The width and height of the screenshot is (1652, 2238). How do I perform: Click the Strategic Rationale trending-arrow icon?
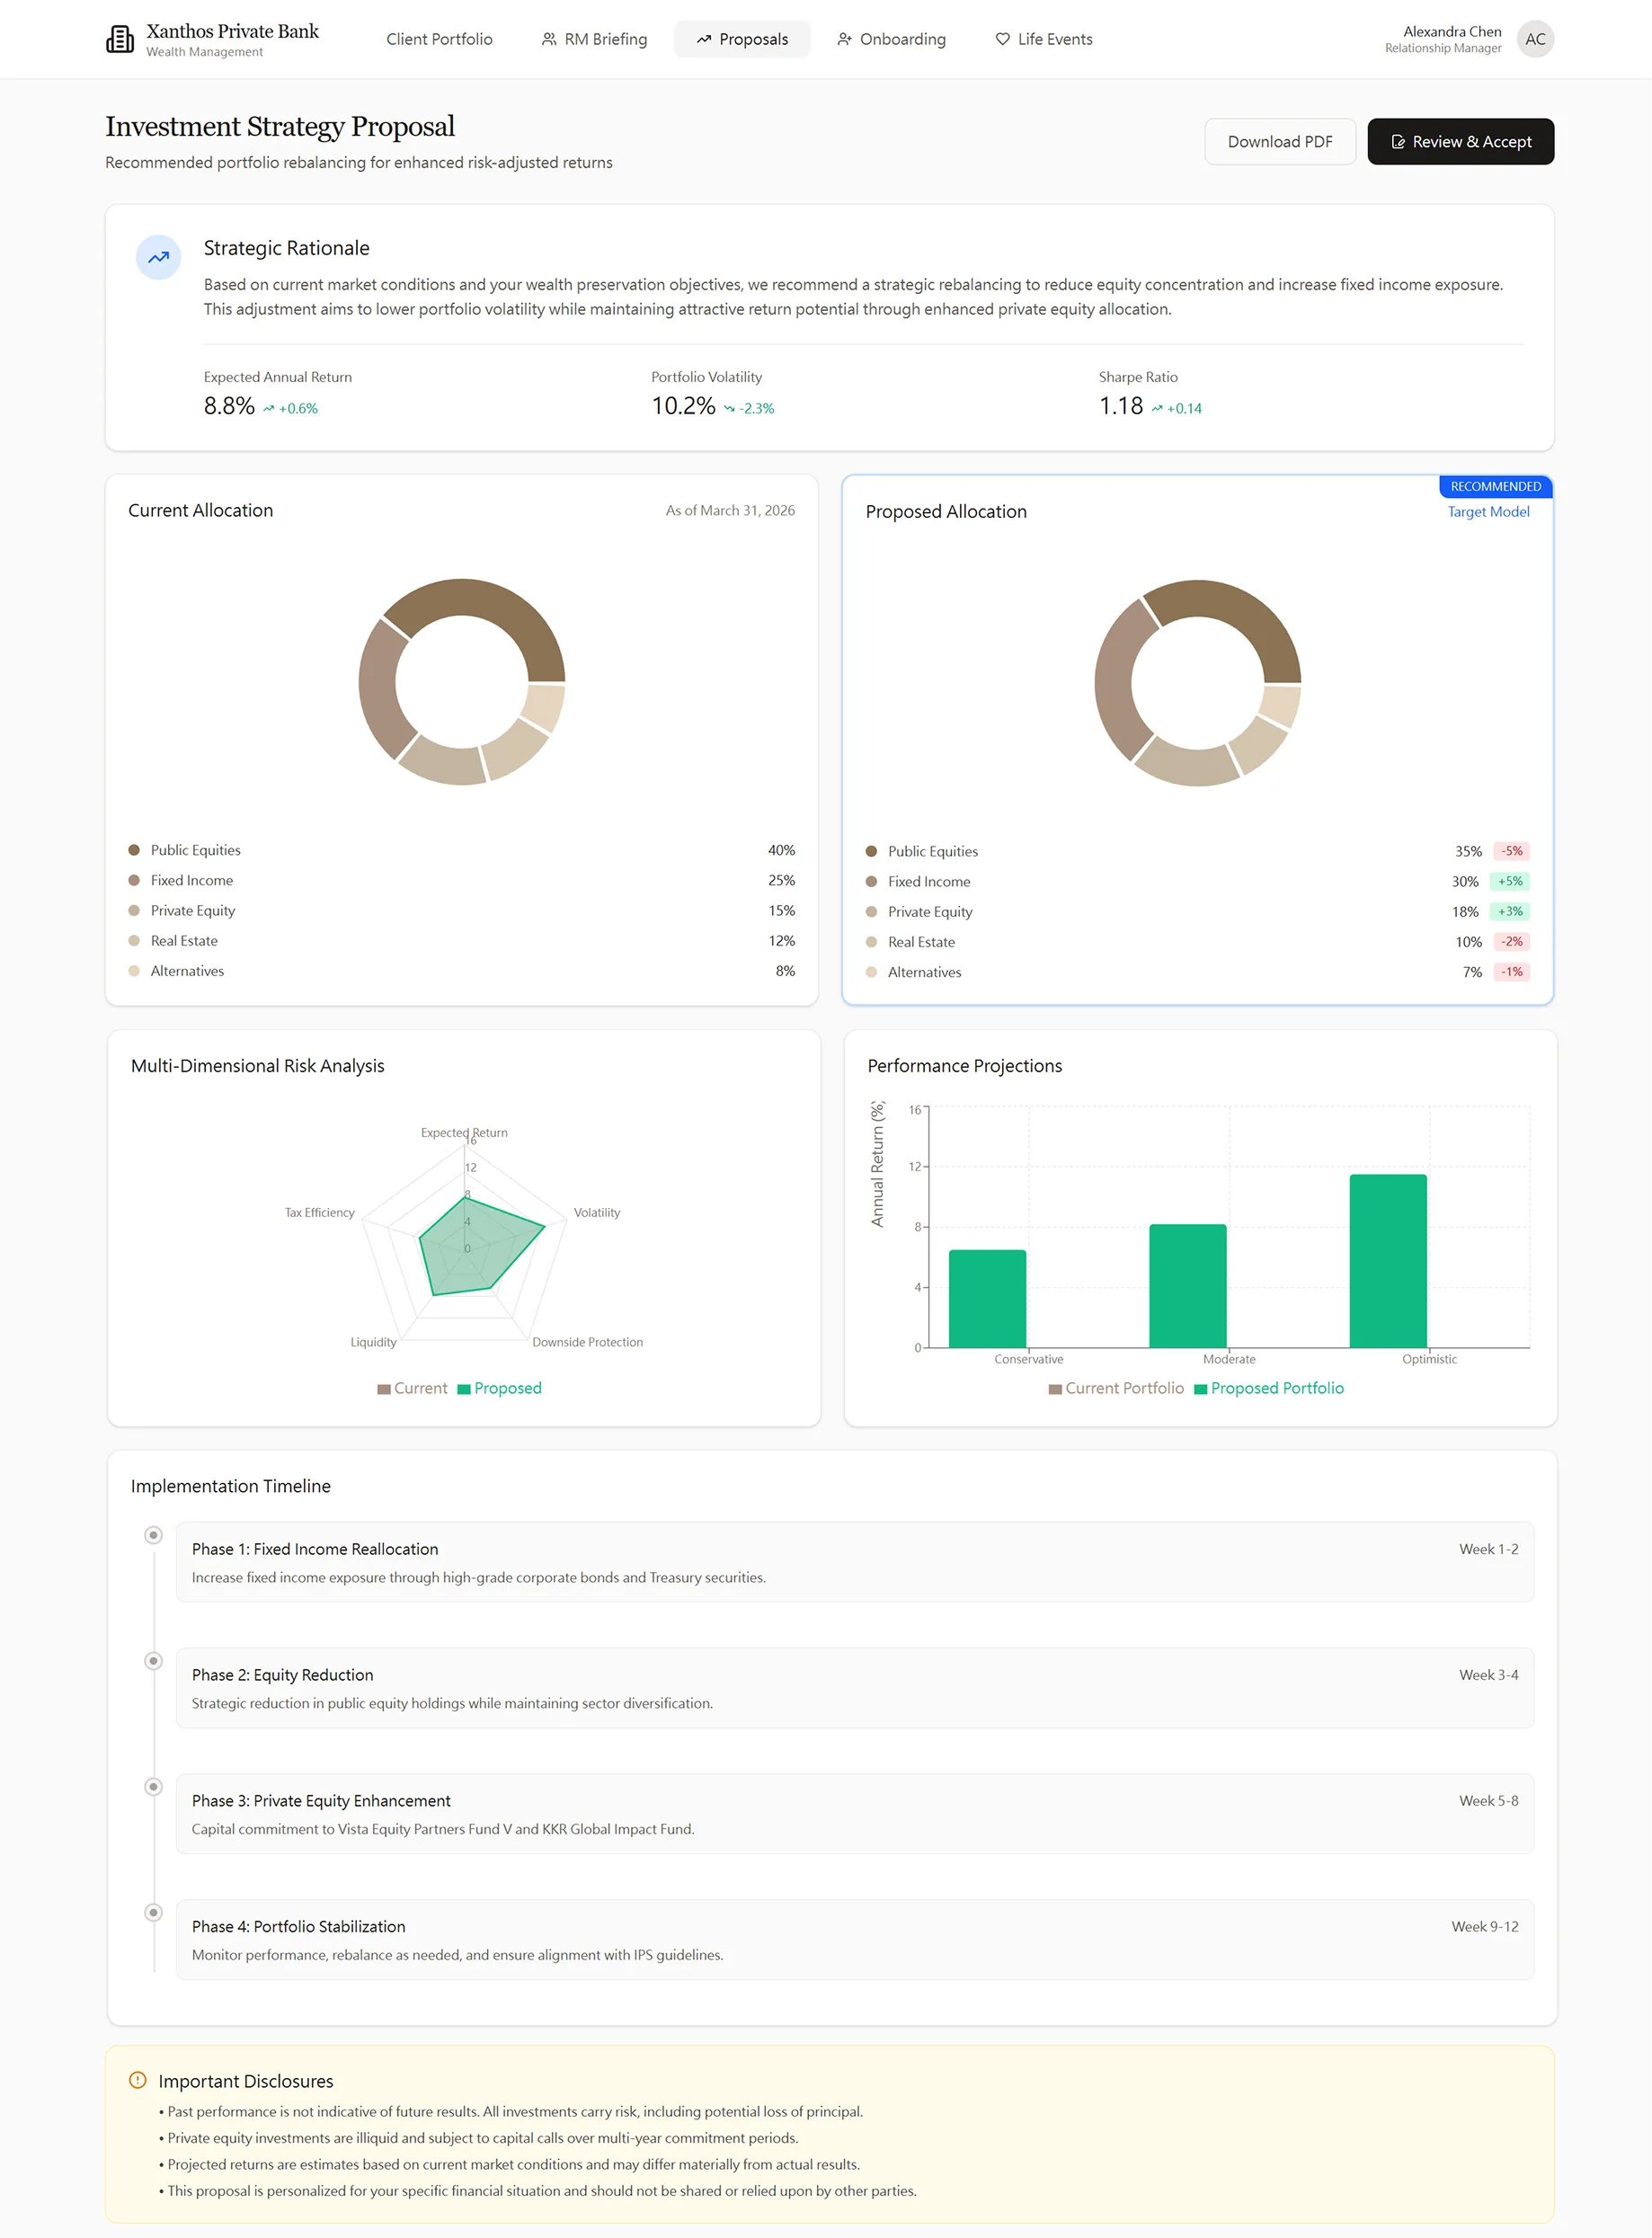point(157,257)
